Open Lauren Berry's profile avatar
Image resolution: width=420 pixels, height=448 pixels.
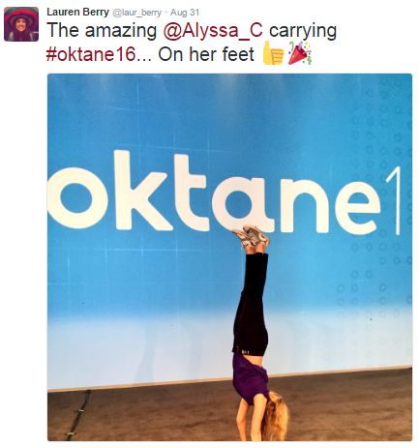(21, 24)
